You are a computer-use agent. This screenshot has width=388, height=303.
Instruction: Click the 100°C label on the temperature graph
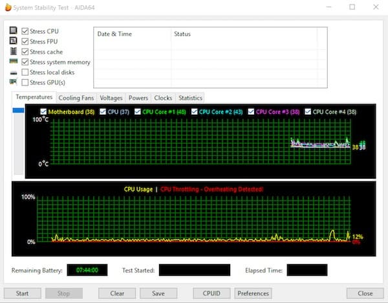pyautogui.click(x=41, y=119)
